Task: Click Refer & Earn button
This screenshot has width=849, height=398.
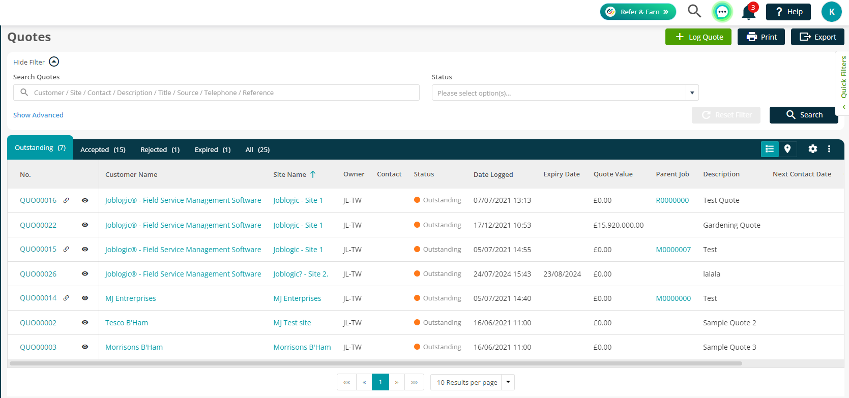Action: 638,12
